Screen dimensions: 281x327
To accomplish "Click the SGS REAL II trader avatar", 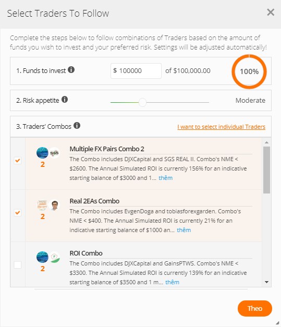I will pos(54,153).
